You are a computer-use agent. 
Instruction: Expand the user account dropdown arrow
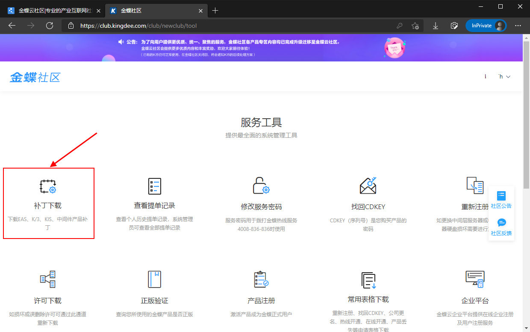click(x=508, y=77)
